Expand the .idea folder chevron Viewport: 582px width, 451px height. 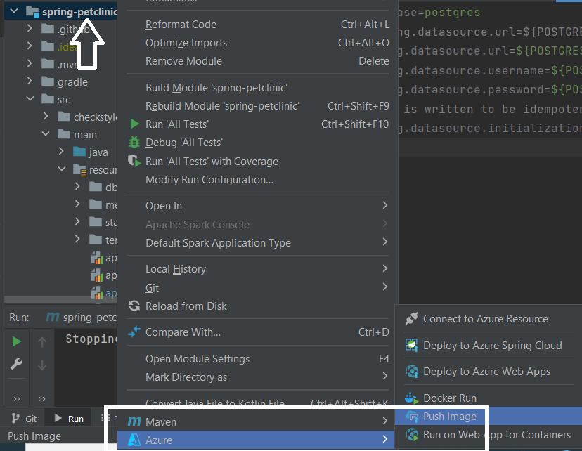[x=30, y=46]
